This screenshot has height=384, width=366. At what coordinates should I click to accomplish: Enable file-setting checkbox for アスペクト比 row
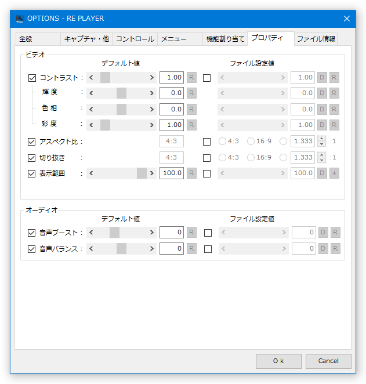206,142
